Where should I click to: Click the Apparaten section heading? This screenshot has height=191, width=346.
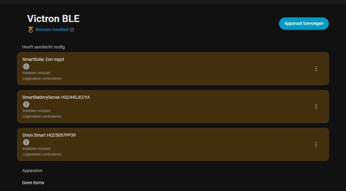coord(32,170)
